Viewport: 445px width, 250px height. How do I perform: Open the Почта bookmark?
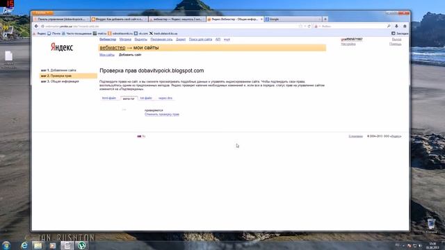[54, 33]
